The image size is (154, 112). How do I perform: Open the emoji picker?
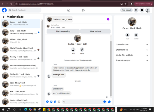(x=104, y=102)
